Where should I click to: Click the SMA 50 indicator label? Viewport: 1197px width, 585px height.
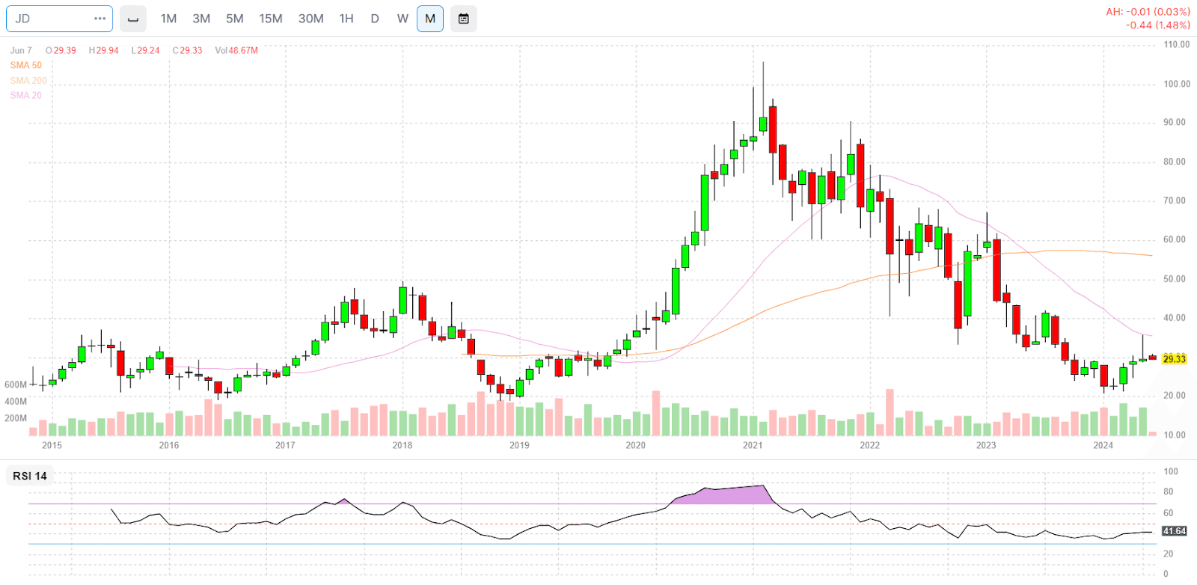point(26,66)
